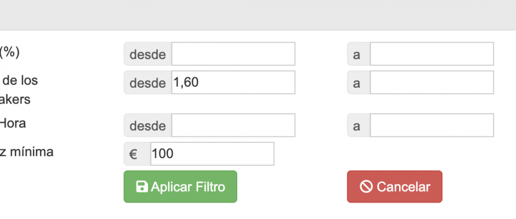Click the Aplicar Filtro green button
The height and width of the screenshot is (219, 516).
(181, 187)
